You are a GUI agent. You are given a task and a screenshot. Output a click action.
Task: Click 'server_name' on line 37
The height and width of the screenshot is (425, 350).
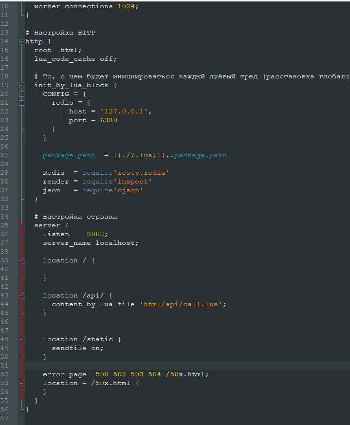(x=67, y=243)
